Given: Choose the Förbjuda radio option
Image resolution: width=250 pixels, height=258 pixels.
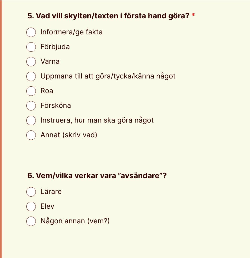Looking at the screenshot, I should 31,47.
